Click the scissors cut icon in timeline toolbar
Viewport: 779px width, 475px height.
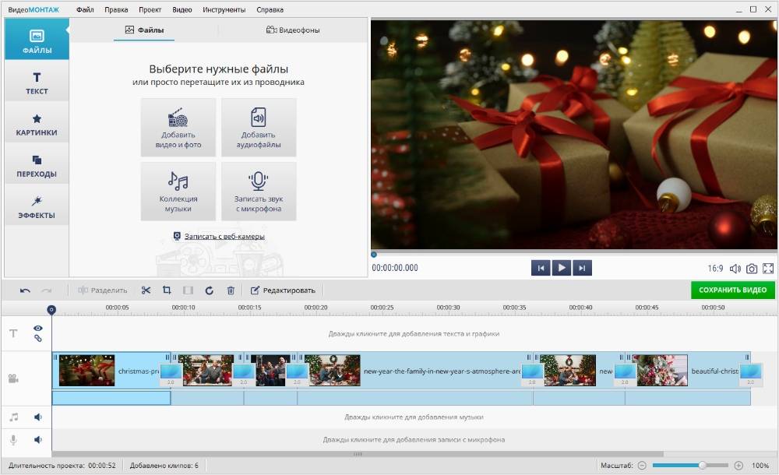pos(146,290)
